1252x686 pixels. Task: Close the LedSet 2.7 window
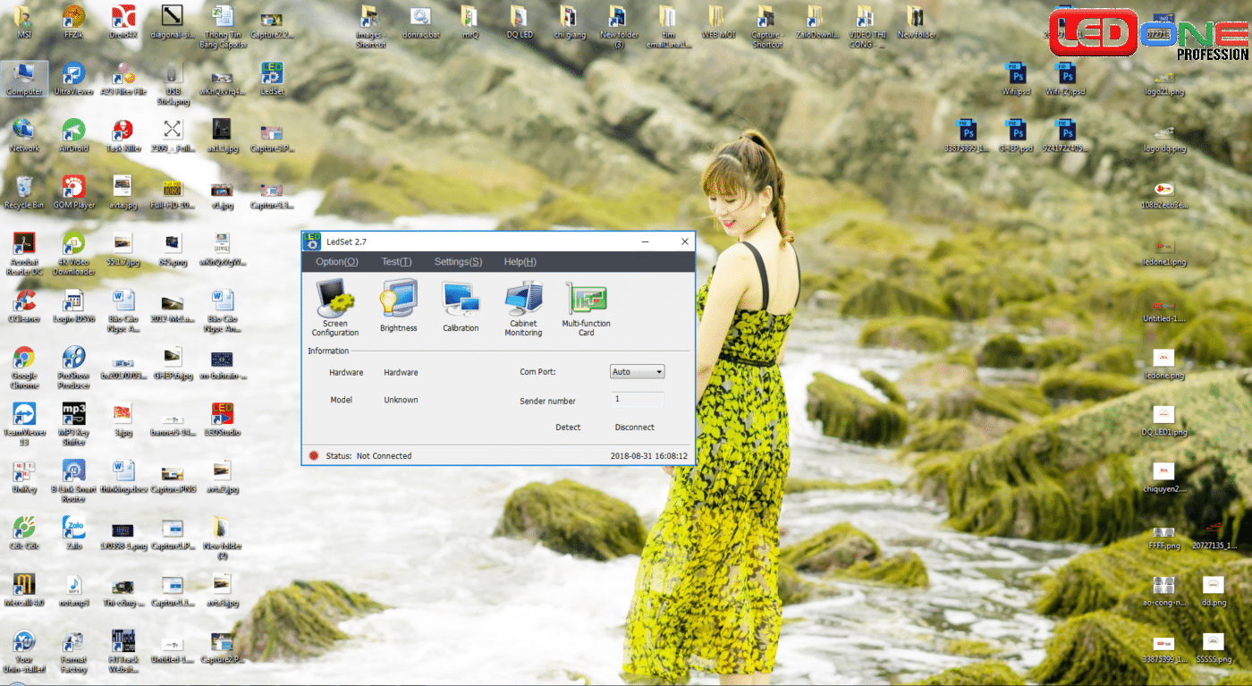[685, 241]
